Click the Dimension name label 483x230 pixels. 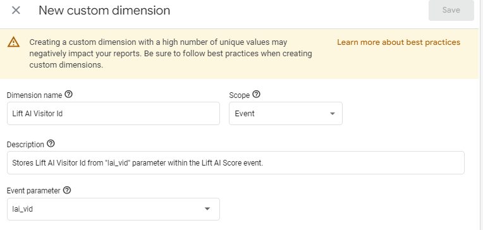pos(35,95)
